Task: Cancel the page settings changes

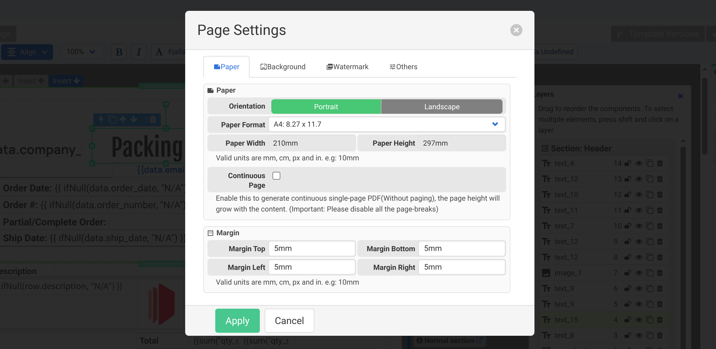Action: pyautogui.click(x=289, y=321)
